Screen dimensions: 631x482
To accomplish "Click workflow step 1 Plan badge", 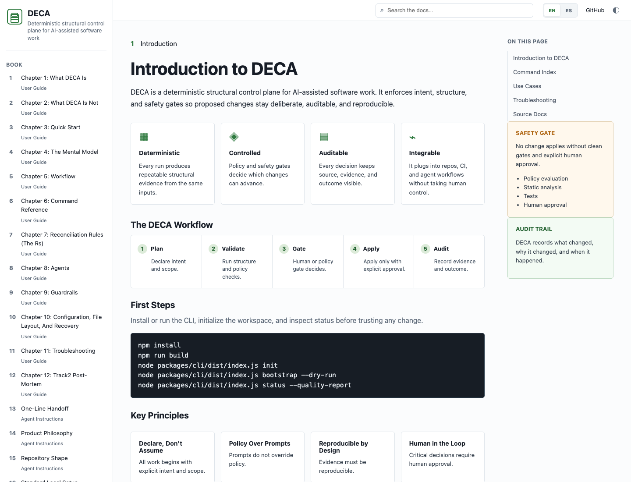I will point(142,249).
